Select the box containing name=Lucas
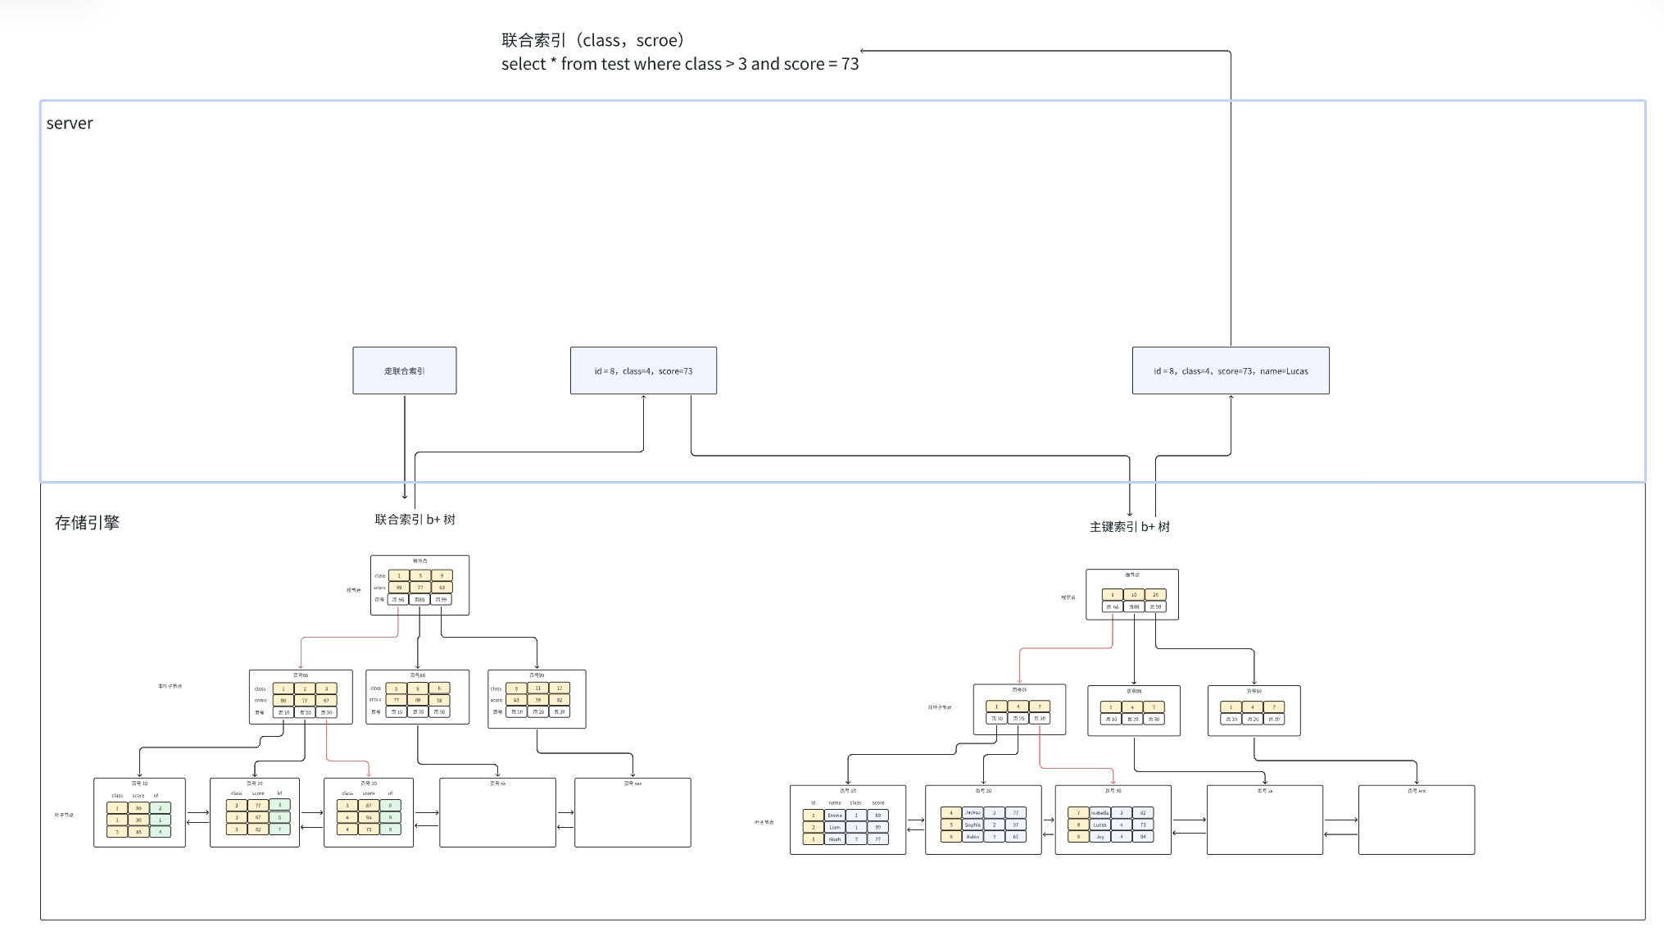1664x936 pixels. [x=1231, y=370]
